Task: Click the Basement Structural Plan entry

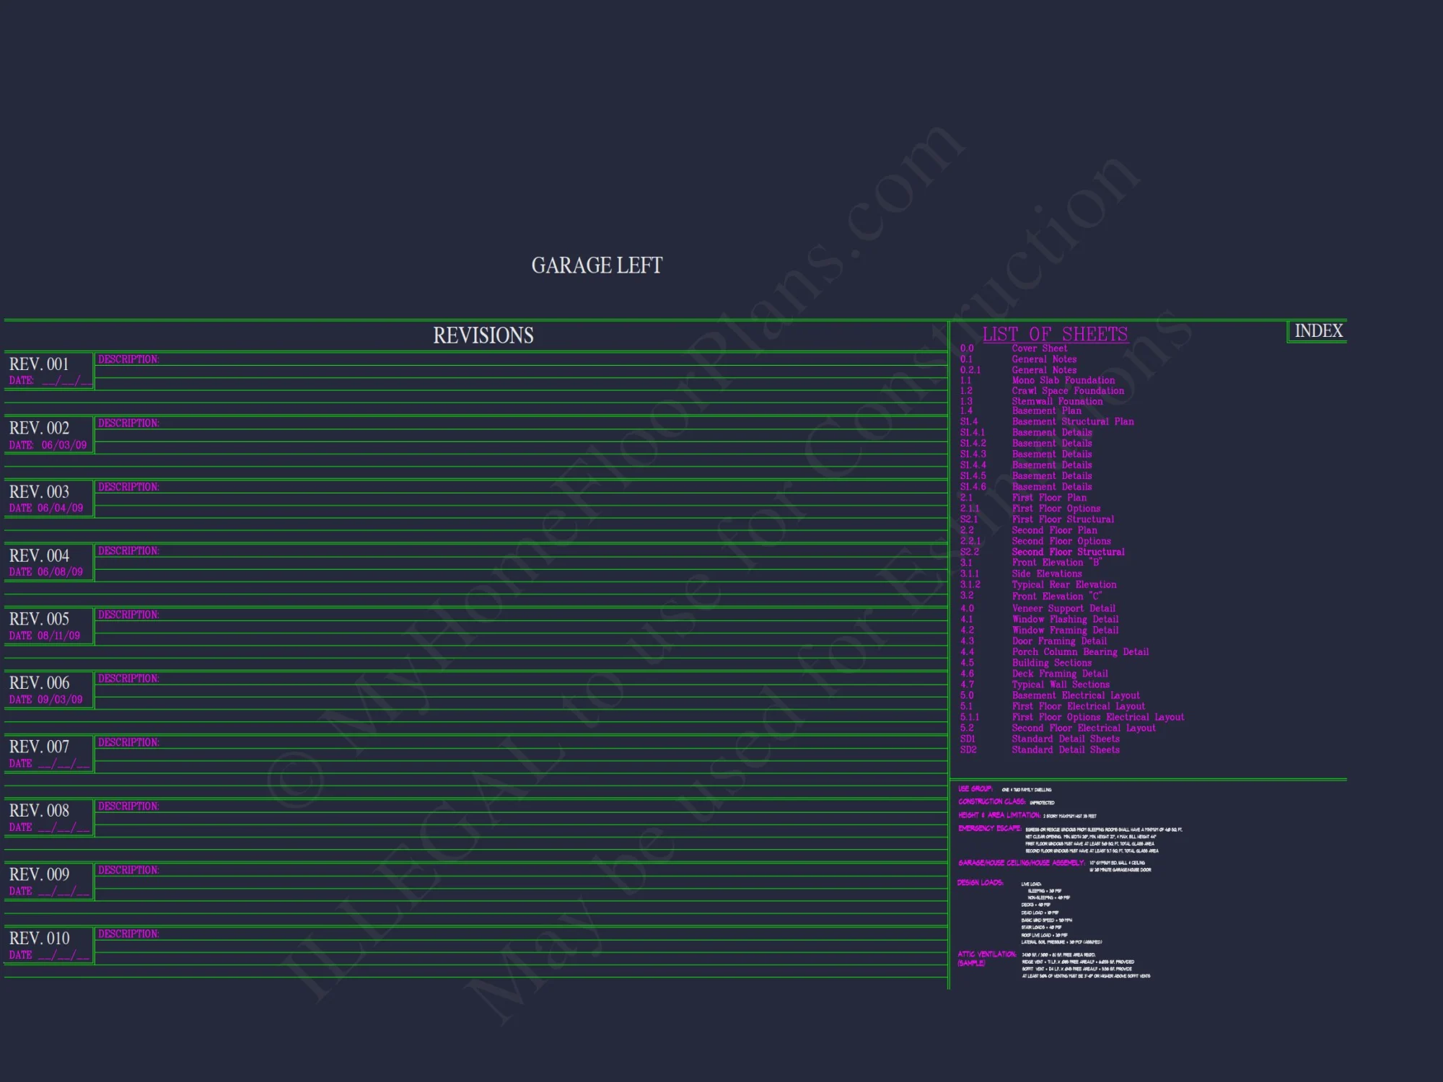Action: (x=1072, y=422)
